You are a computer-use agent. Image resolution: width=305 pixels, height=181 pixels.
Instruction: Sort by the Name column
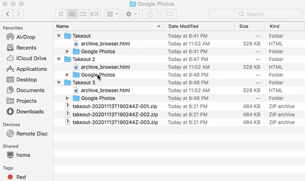(x=62, y=26)
